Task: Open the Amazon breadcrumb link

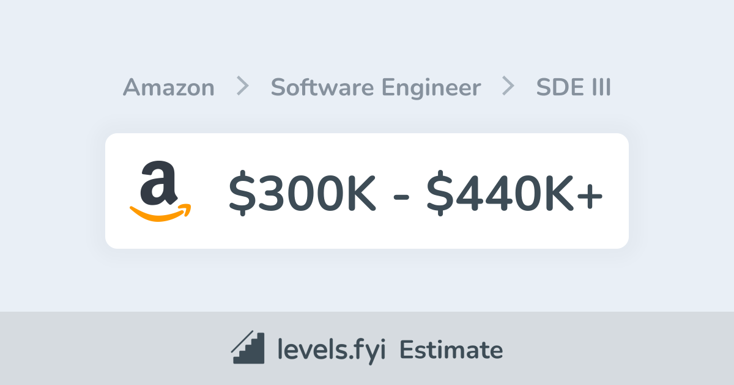Action: [x=169, y=87]
